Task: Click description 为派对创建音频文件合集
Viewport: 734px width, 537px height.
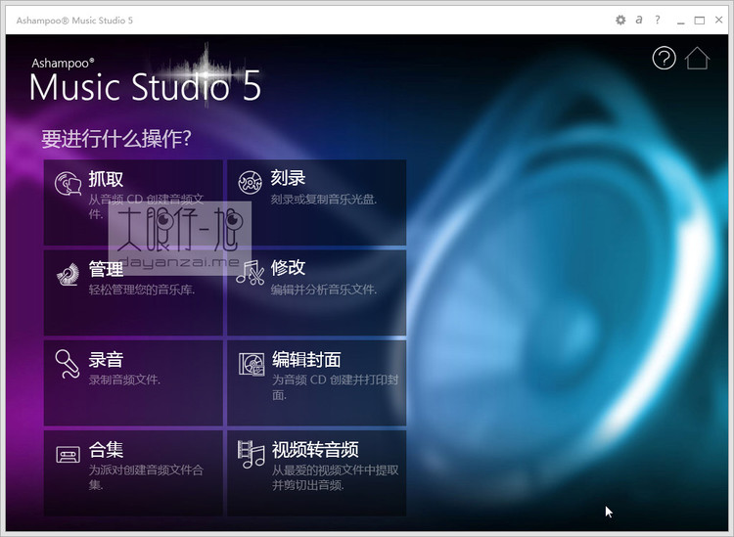Action: click(x=146, y=477)
